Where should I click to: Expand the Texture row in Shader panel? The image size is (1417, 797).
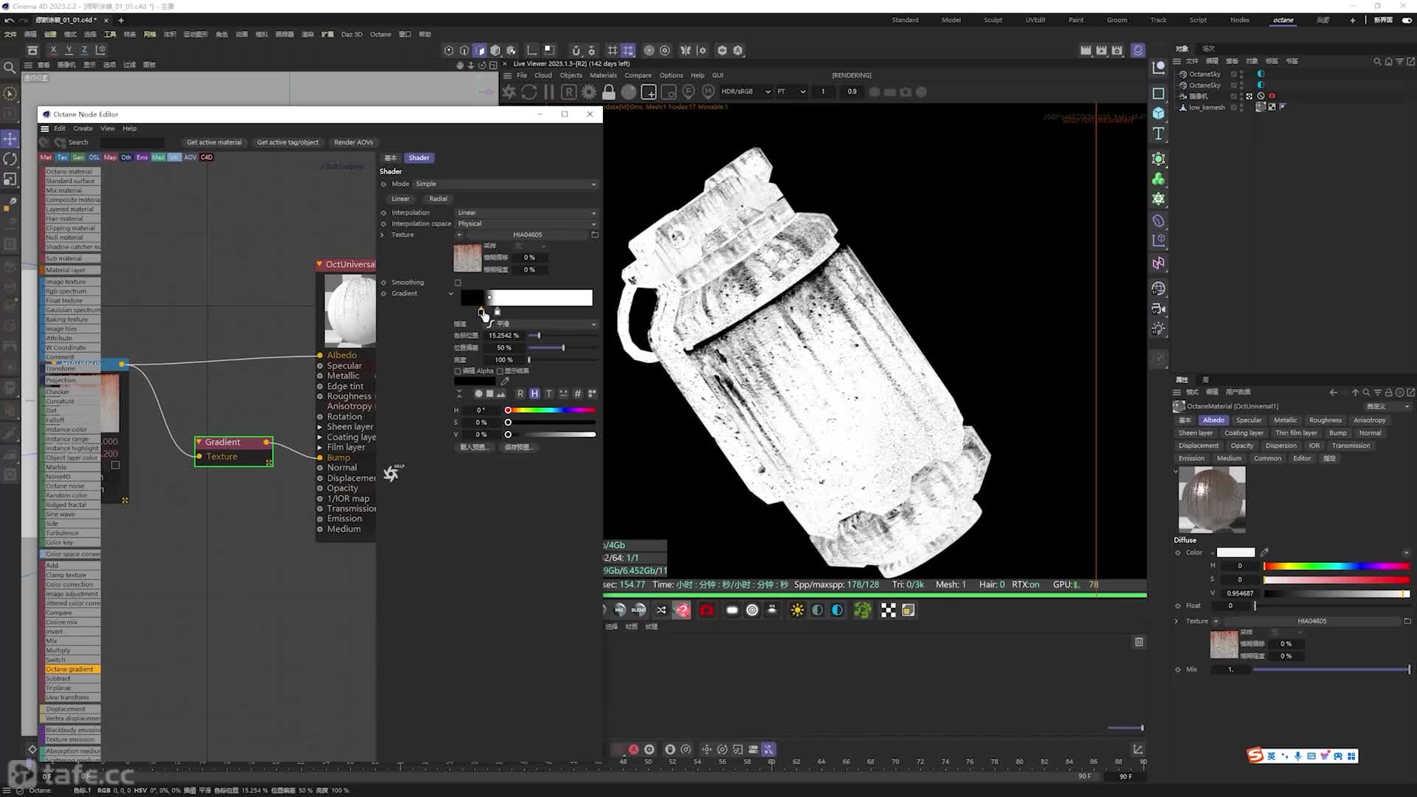point(382,235)
